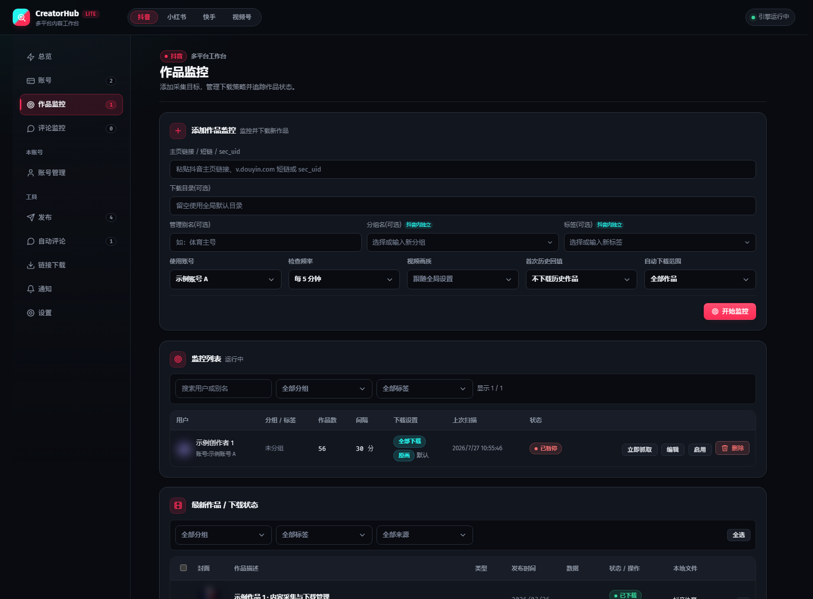Open the 全部分组 filter in 监控列表
The height and width of the screenshot is (599, 813).
coord(324,389)
